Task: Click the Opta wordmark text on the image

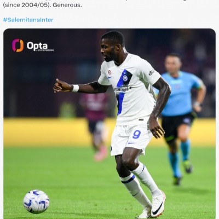Action: [37, 46]
